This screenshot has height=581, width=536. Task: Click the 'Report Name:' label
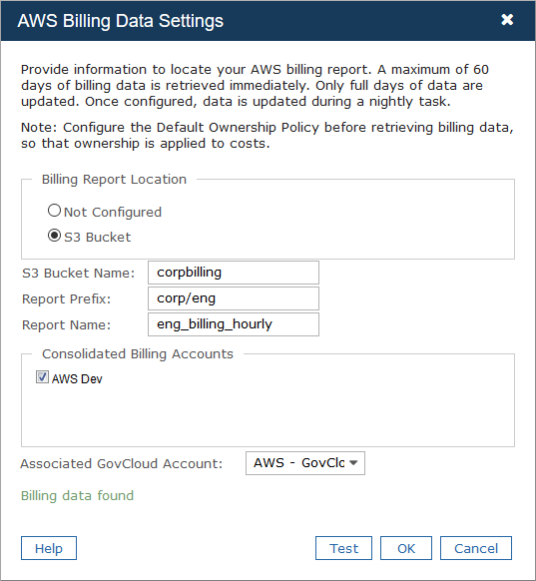(x=66, y=325)
